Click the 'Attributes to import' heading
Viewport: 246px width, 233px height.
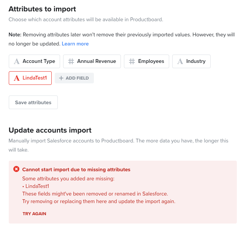(42, 9)
